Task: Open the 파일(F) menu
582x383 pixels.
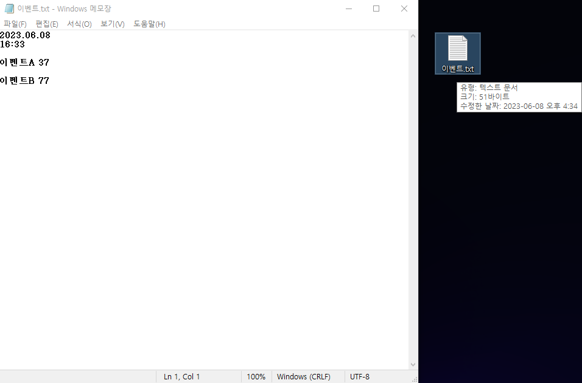Action: tap(15, 24)
